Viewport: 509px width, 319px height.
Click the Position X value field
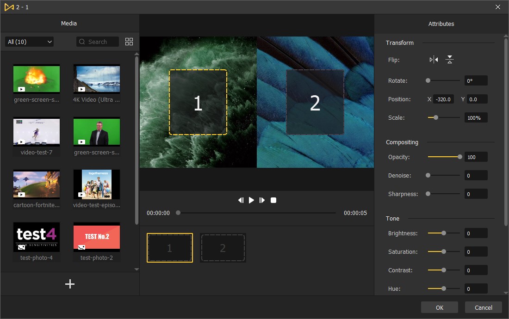[x=443, y=99]
